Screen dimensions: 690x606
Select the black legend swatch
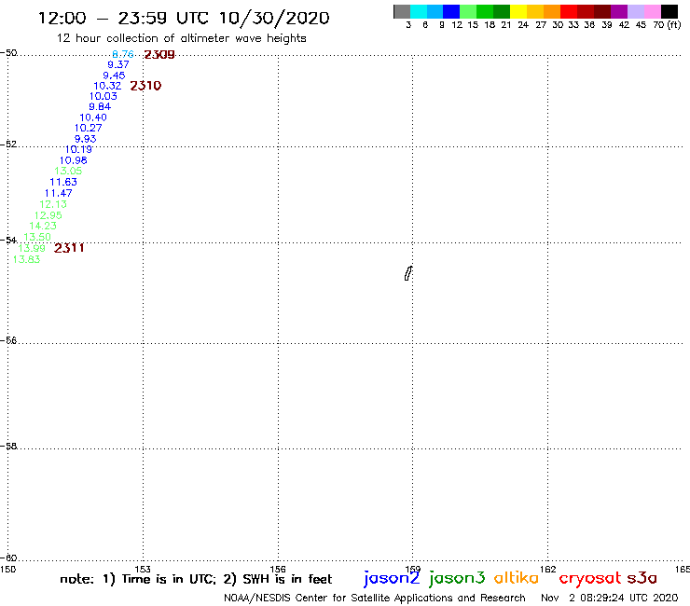pos(669,11)
